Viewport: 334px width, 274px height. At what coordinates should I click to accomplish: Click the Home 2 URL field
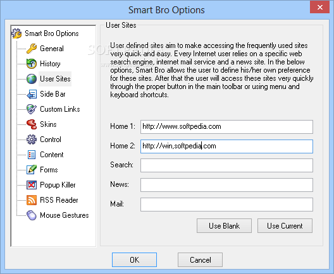(226, 146)
